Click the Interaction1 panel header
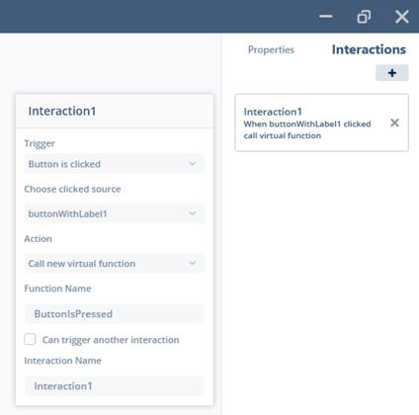 (115, 111)
